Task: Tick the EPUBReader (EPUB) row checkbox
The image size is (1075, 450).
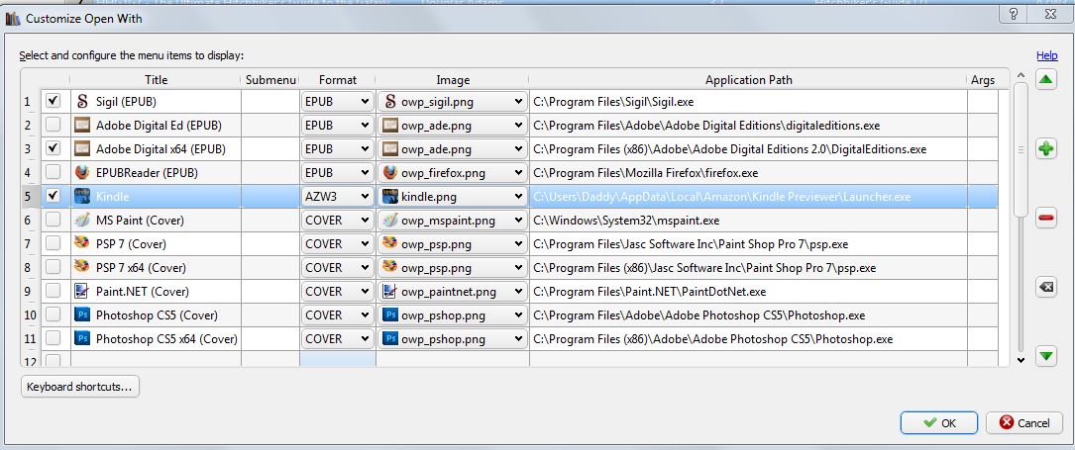Action: point(54,172)
